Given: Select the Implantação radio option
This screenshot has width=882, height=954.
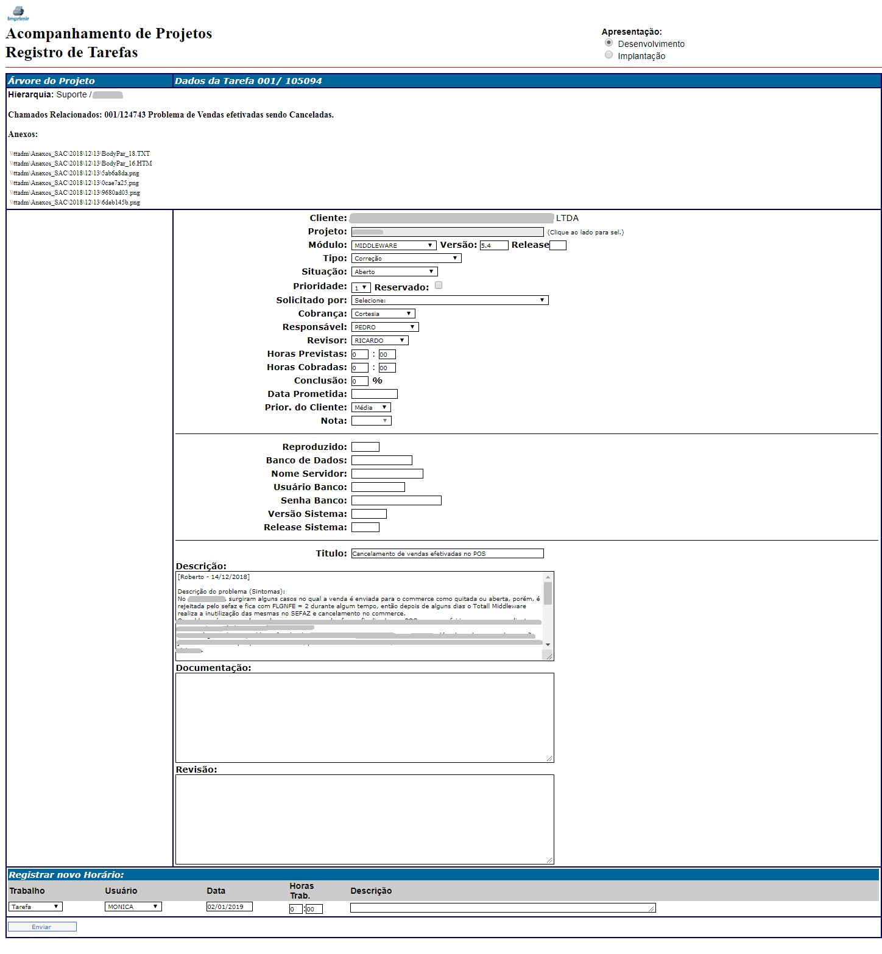Looking at the screenshot, I should (609, 55).
